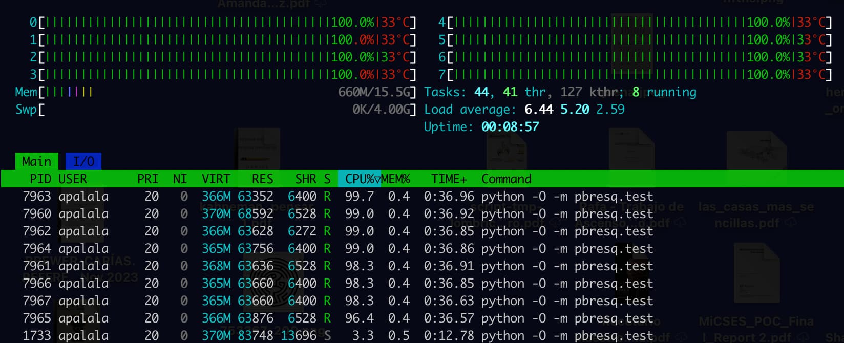Click the CPU 1 usage meter
844x343 pixels.
coord(223,40)
